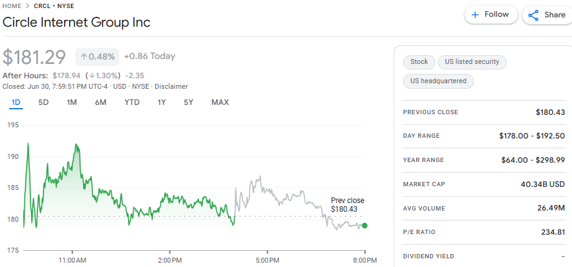Click the Prev close $180.43 chart label
Image resolution: width=572 pixels, height=267 pixels.
[348, 205]
